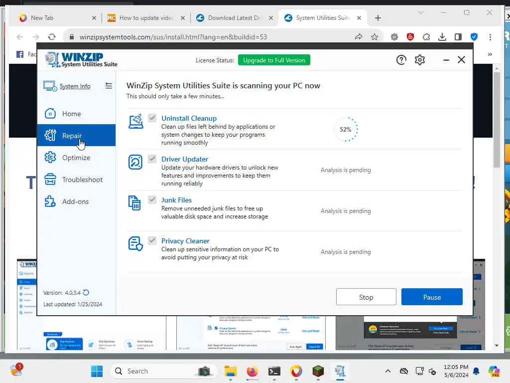
Task: Open browser extensions puzzle icon
Action: (426, 37)
